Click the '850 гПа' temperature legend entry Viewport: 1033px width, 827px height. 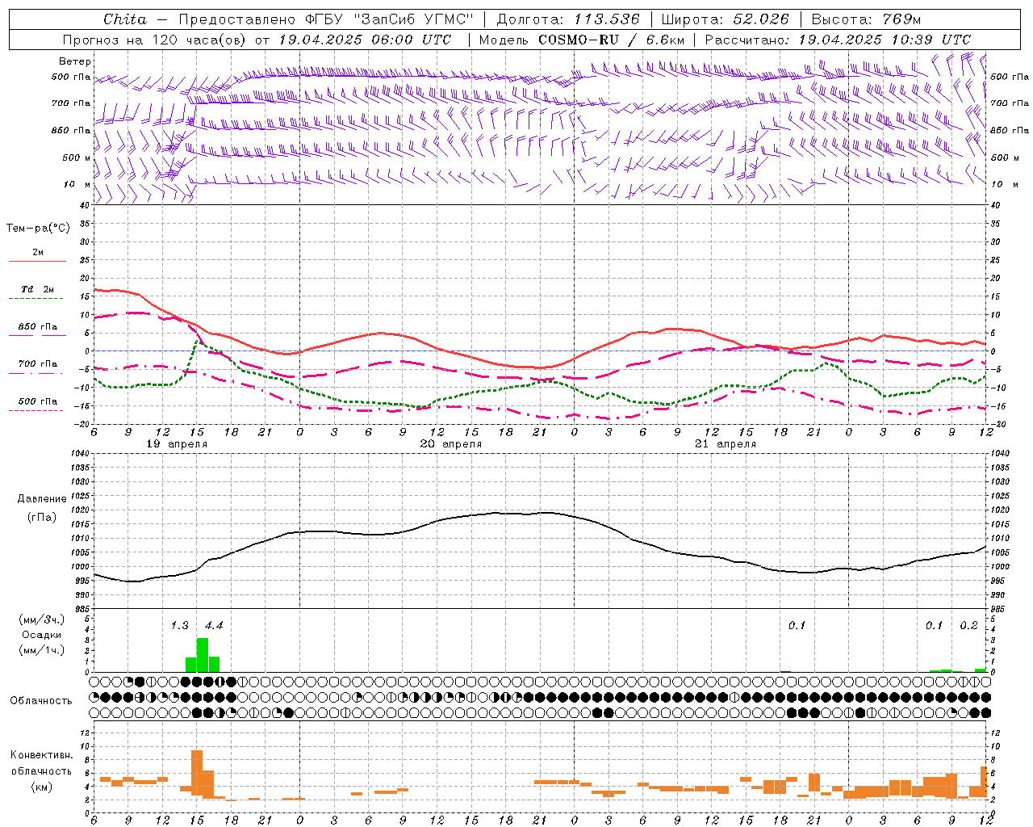38,327
